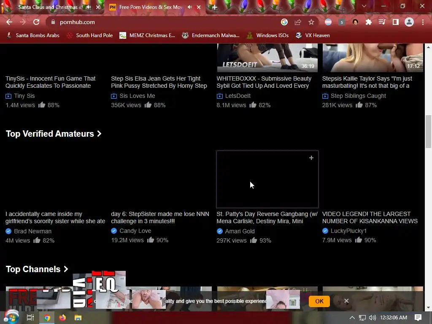Switch to the Santa Claus and Christmas tab
The image size is (432, 324).
tap(50, 7)
